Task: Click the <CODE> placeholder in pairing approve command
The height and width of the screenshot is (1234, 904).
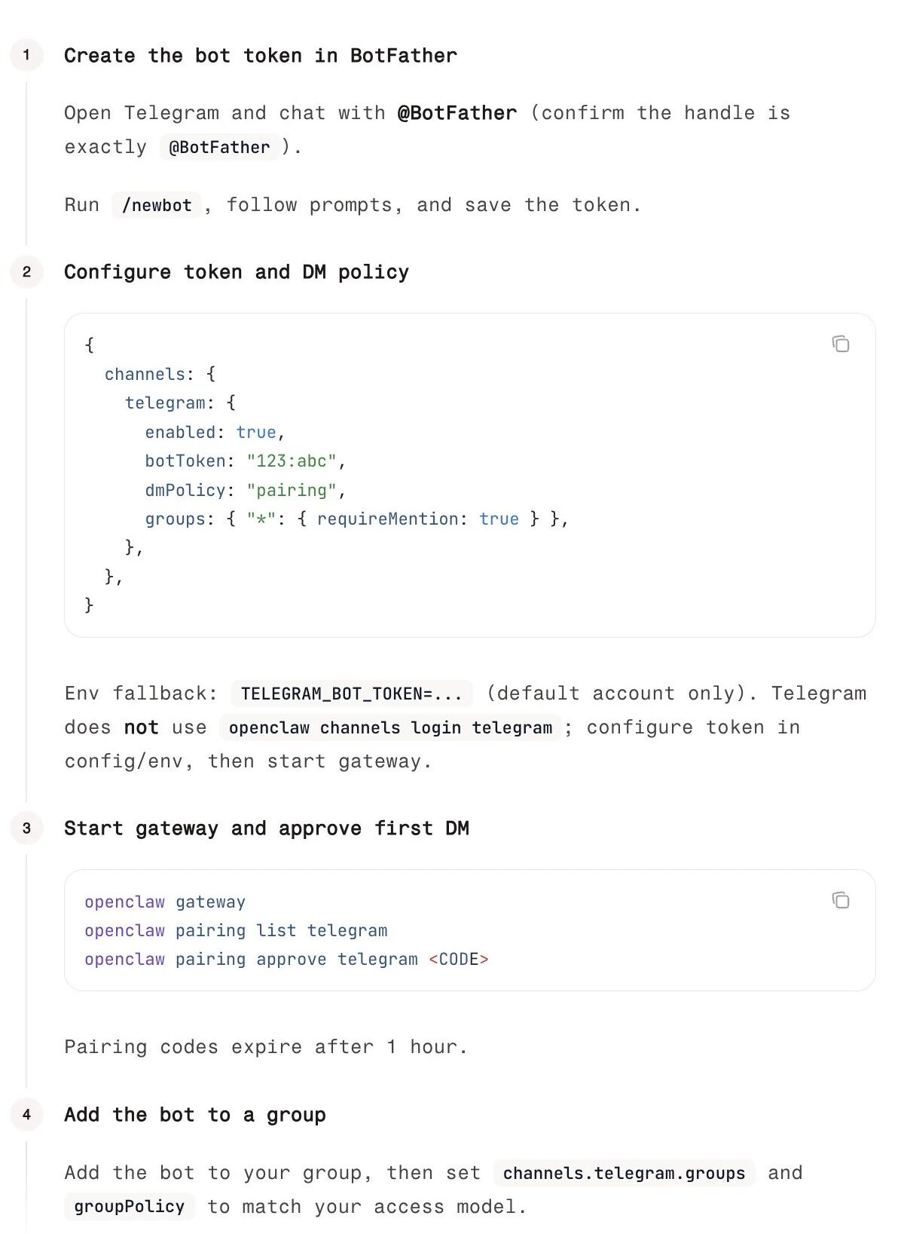Action: tap(459, 960)
